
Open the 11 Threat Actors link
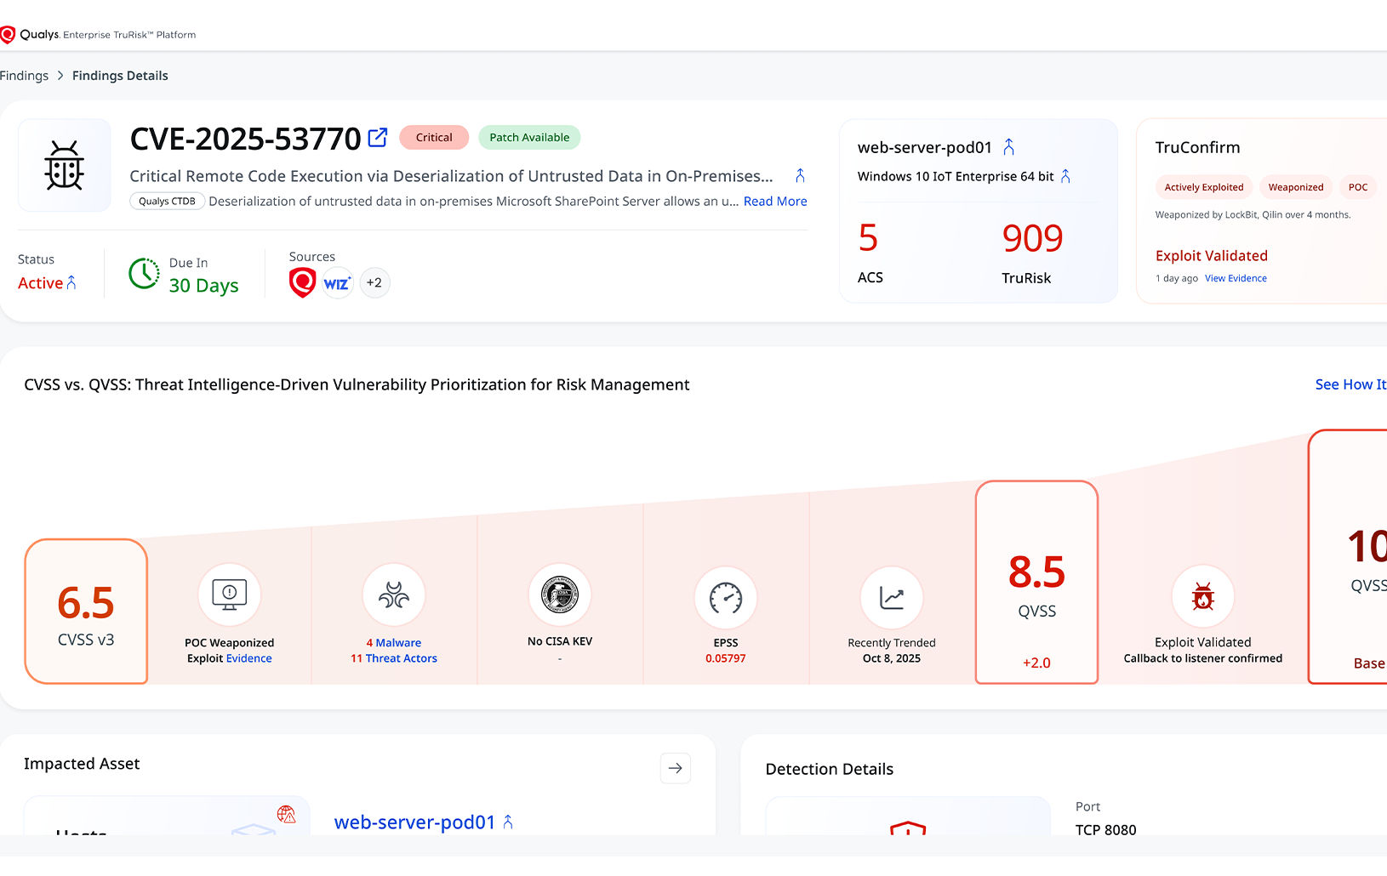click(394, 658)
